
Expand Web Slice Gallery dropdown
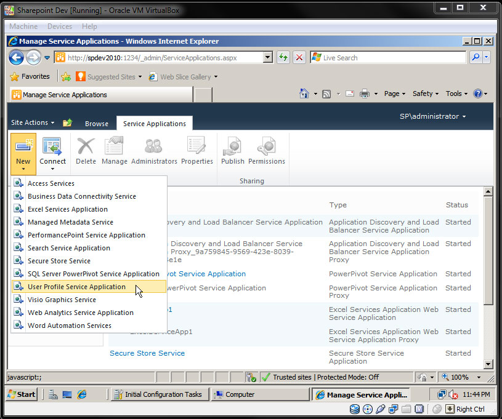pyautogui.click(x=216, y=77)
